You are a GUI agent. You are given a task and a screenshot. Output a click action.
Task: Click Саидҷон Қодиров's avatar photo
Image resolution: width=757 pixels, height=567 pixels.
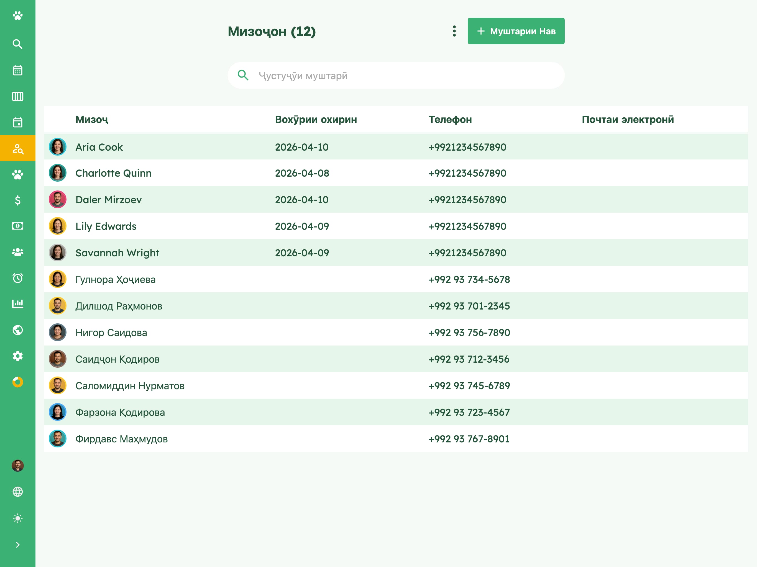pos(57,359)
